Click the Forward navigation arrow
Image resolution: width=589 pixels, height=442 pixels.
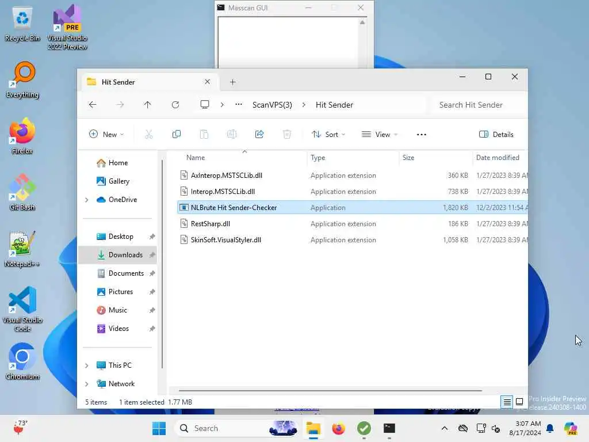pos(120,105)
